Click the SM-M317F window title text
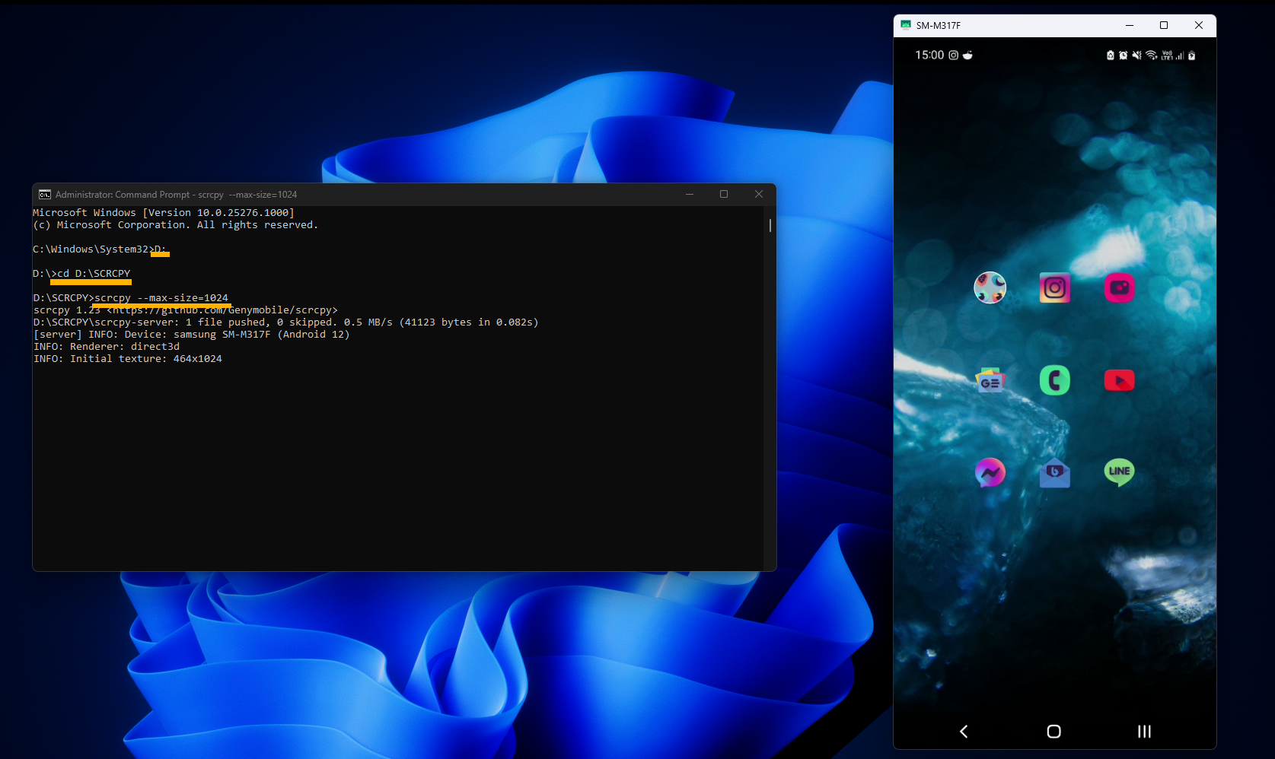The width and height of the screenshot is (1275, 759). click(x=939, y=25)
